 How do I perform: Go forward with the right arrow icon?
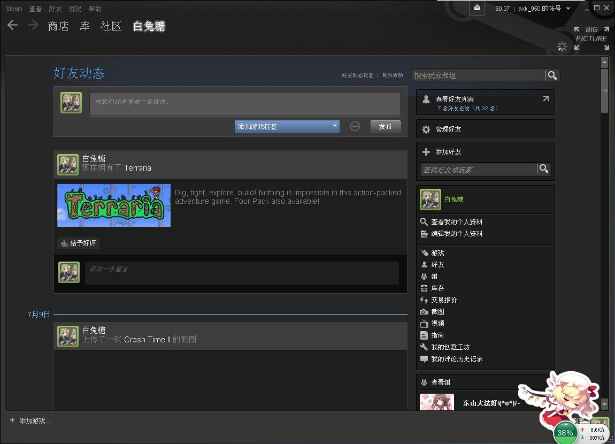(x=33, y=26)
